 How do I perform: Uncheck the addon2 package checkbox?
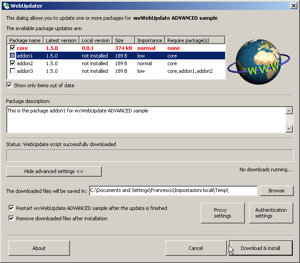click(x=13, y=63)
